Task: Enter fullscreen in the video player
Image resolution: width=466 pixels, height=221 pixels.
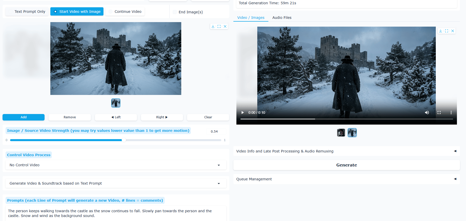Action: (x=439, y=113)
